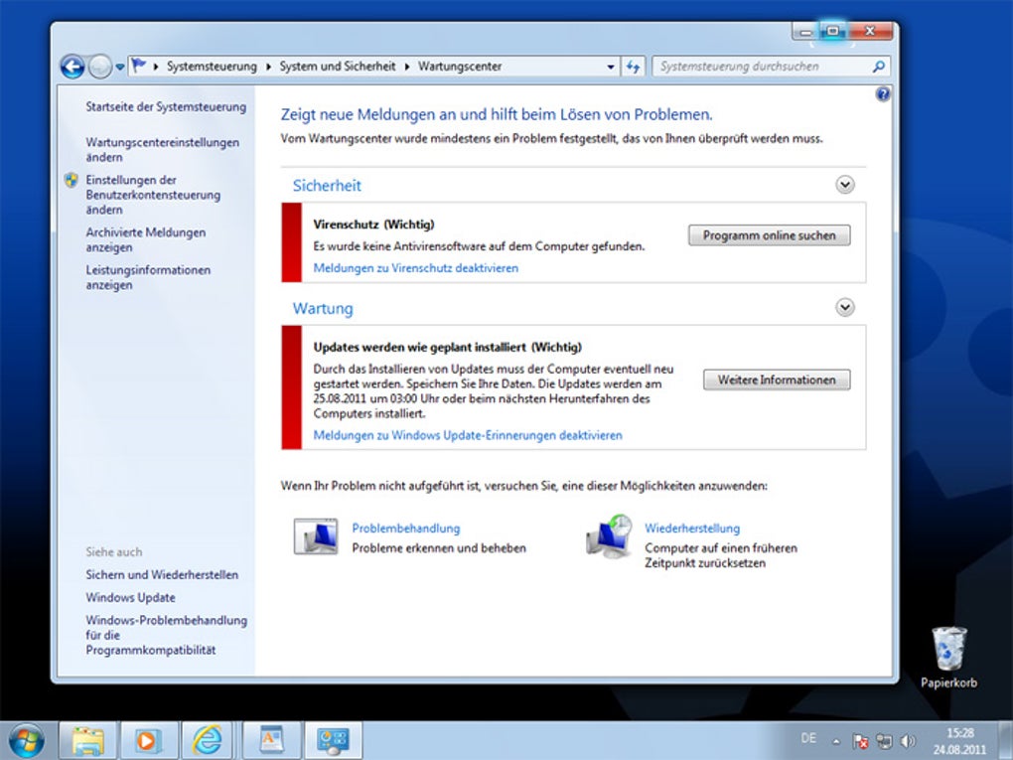The height and width of the screenshot is (760, 1013).
Task: Refresh the address bar view
Action: (633, 66)
